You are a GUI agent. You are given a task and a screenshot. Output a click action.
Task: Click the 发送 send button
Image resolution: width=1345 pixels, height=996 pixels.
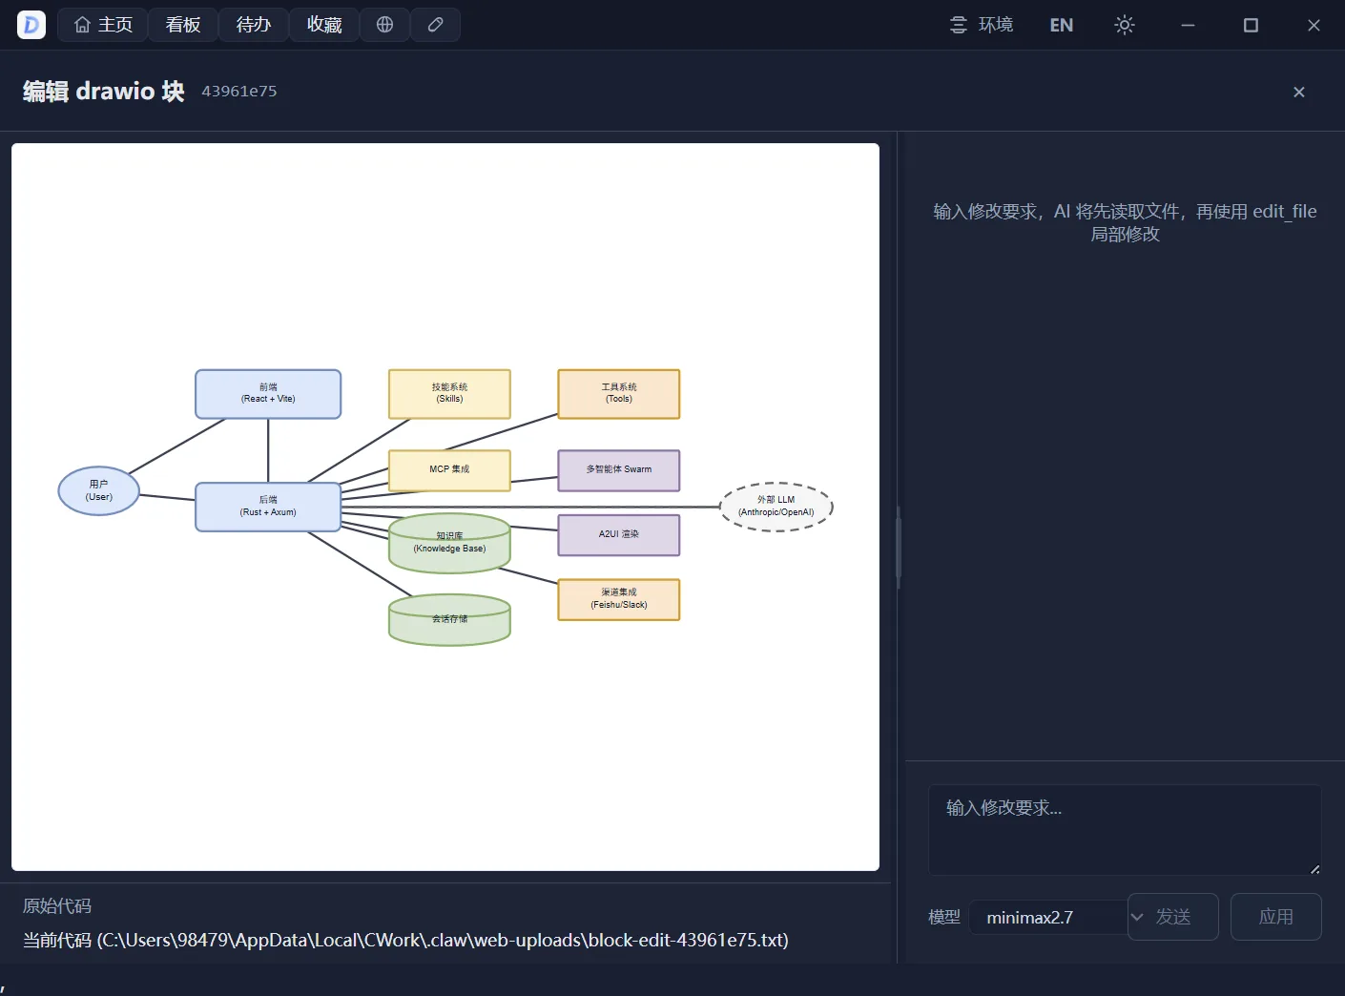[x=1173, y=917]
